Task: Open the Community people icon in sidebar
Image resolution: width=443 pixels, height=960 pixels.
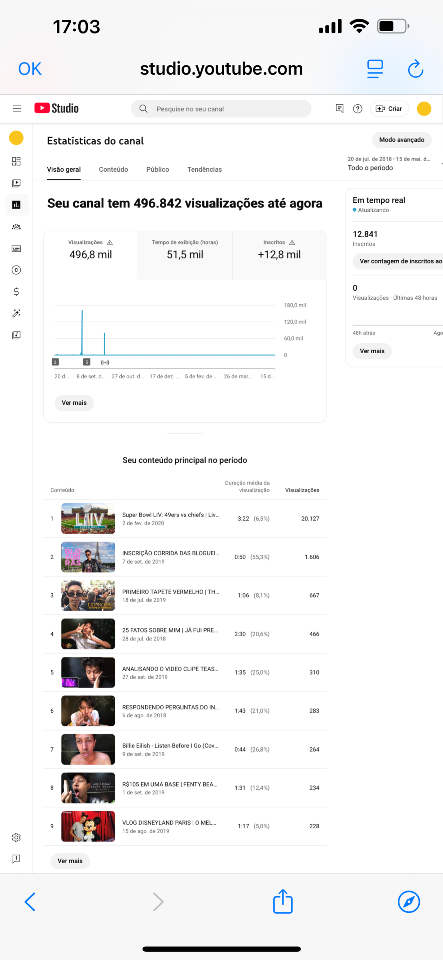Action: pyautogui.click(x=16, y=226)
